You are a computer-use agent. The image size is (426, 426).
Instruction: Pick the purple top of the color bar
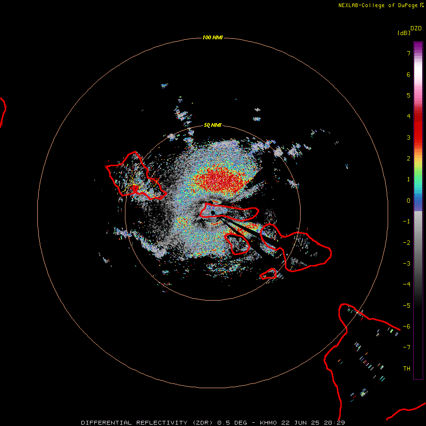coord(418,46)
